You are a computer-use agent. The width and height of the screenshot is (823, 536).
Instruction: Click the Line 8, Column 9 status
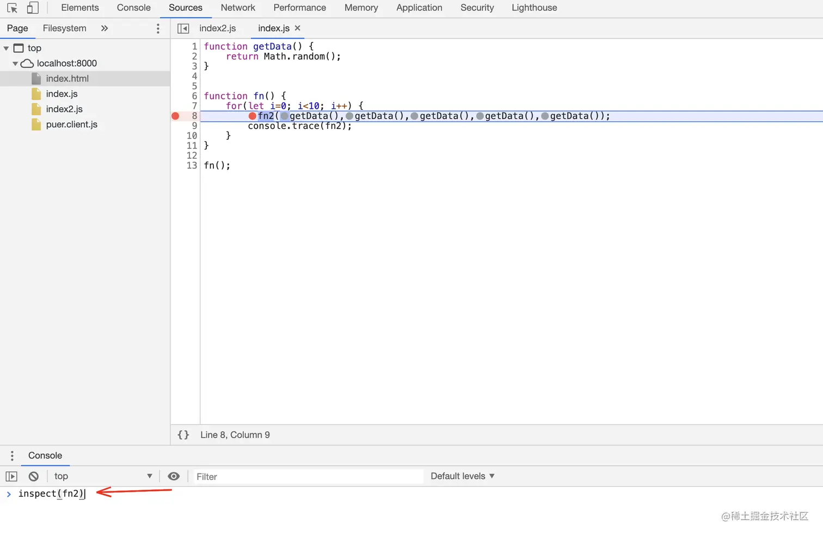pos(235,435)
